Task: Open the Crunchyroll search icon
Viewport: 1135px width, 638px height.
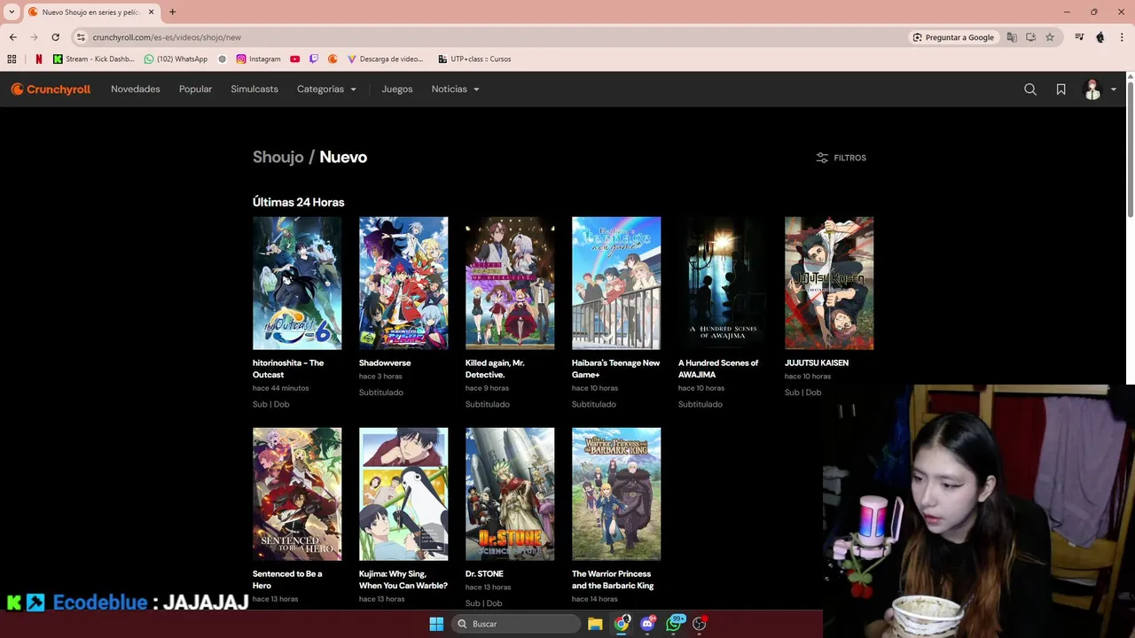Action: pyautogui.click(x=1030, y=89)
